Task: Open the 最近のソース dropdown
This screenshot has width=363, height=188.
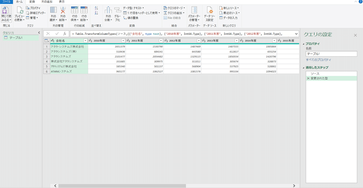Action: tap(230, 13)
